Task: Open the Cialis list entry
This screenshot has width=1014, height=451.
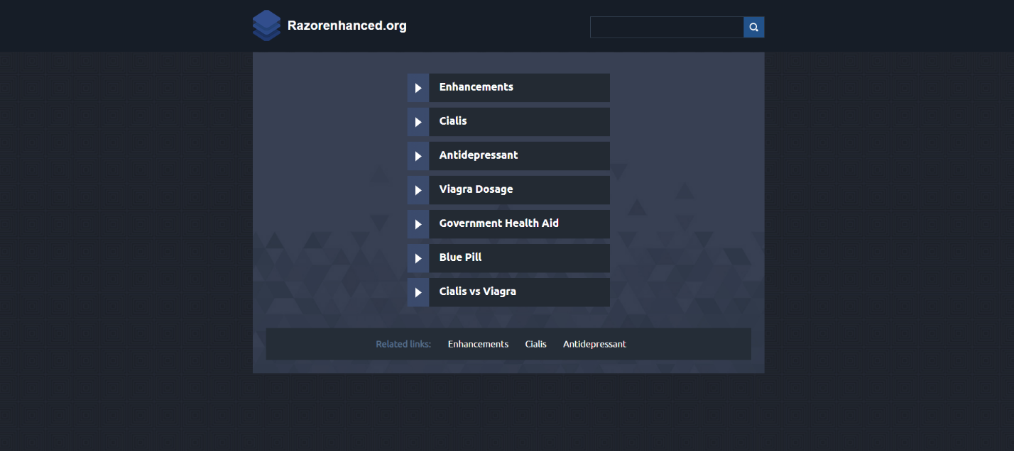Action: point(453,121)
